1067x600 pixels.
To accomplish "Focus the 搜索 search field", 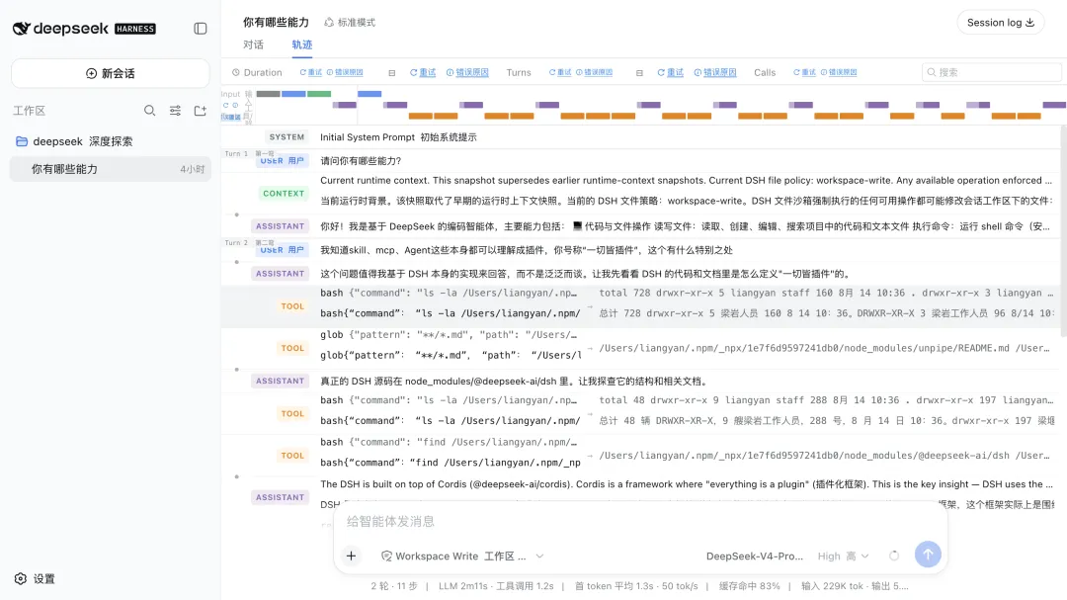I will pyautogui.click(x=992, y=72).
